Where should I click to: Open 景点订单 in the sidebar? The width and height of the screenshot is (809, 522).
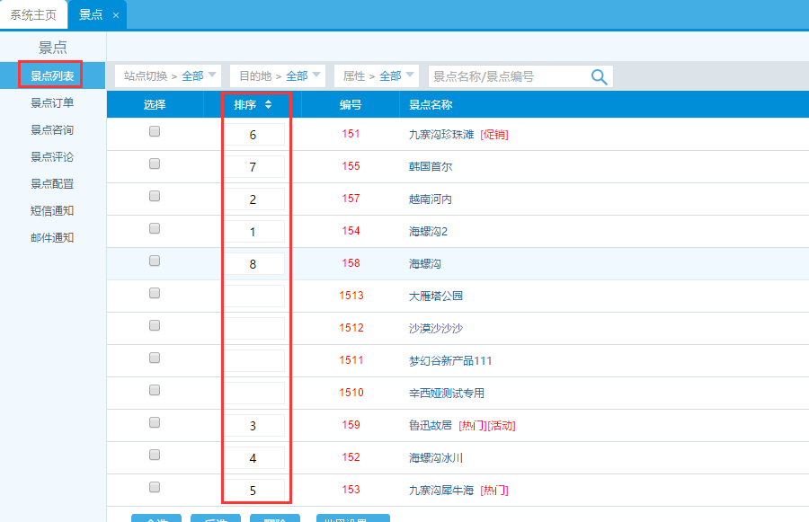click(52, 102)
